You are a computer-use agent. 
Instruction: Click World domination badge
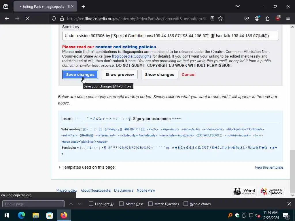tap(244, 191)
